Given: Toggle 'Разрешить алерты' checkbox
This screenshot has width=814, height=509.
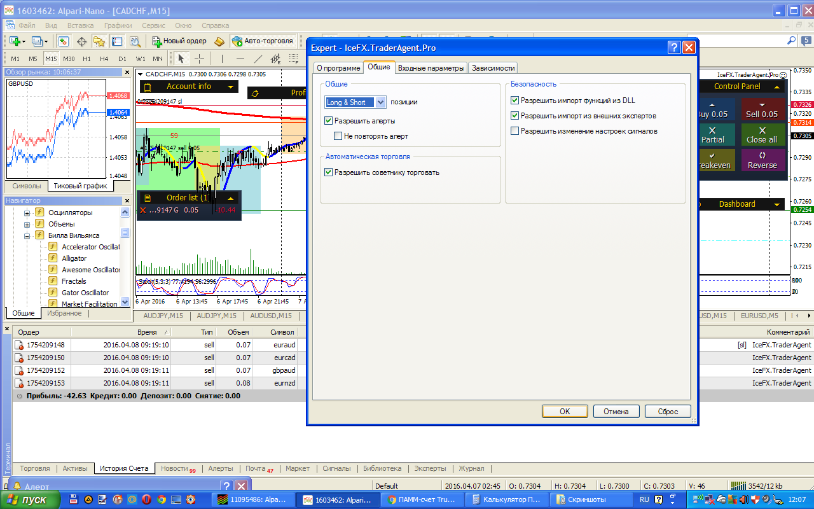Looking at the screenshot, I should [329, 121].
